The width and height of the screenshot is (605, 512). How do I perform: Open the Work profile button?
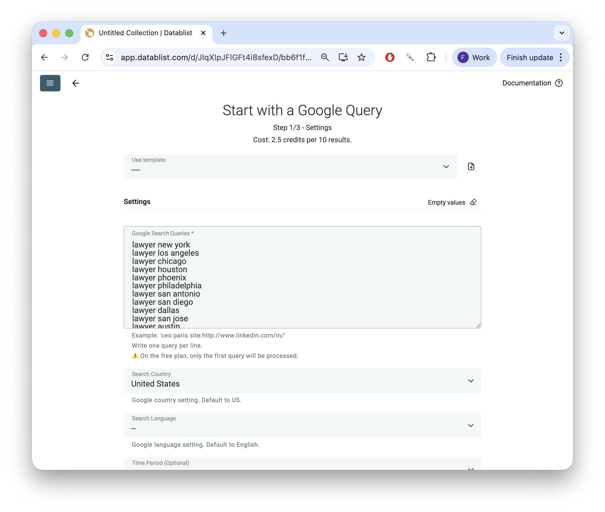click(x=474, y=57)
